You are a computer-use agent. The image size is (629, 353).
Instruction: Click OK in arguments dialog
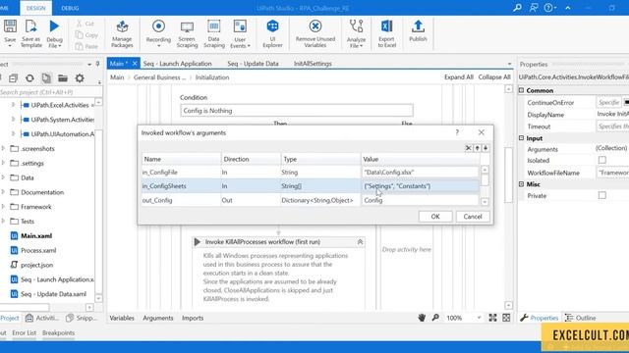tap(435, 217)
